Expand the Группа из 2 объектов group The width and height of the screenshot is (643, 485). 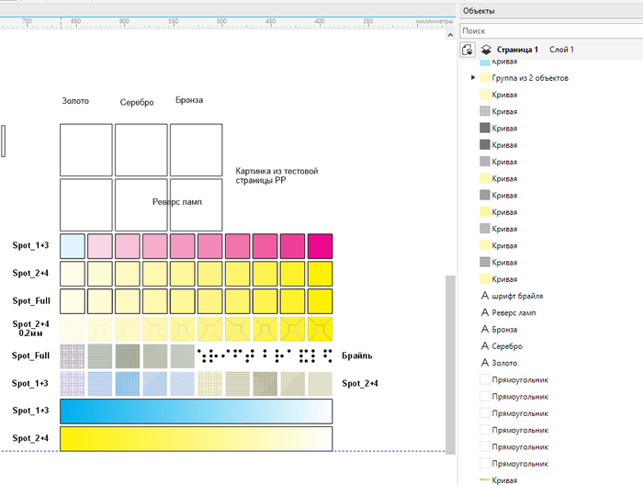473,78
